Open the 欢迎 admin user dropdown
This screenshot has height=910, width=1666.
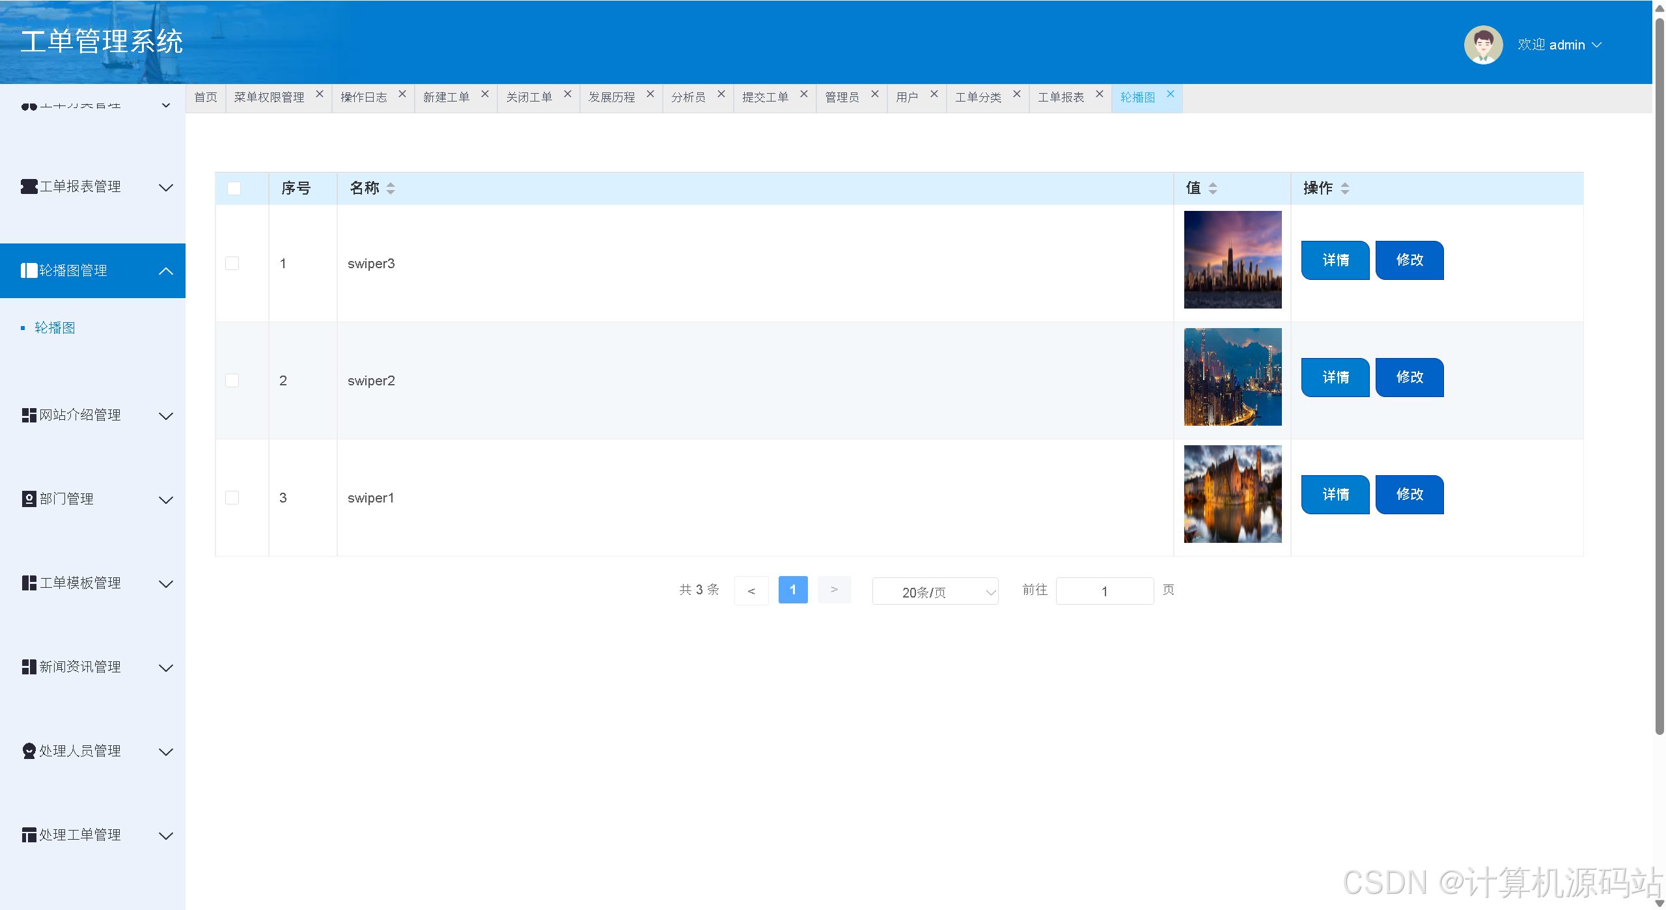(x=1559, y=45)
